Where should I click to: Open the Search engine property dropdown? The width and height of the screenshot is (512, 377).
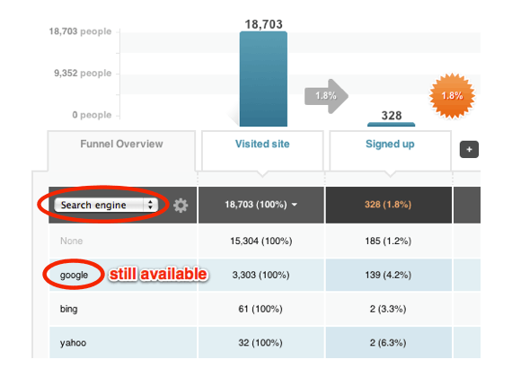click(106, 205)
